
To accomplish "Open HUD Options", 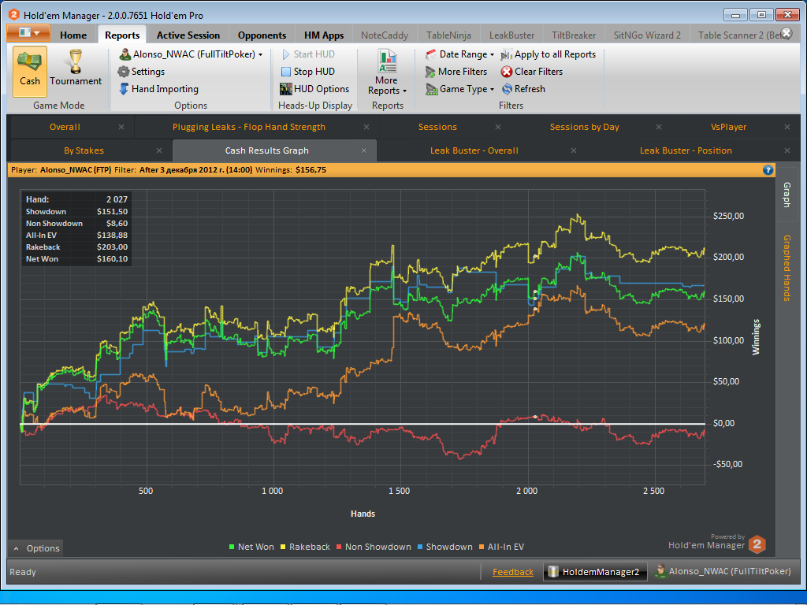I will (x=314, y=89).
